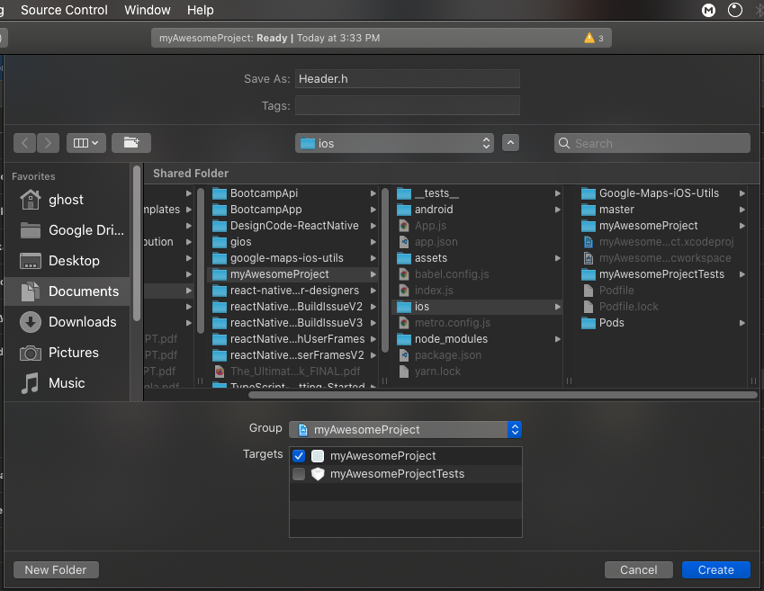Click the horizontal scrollbar under file columns
764x591 pixels.
[x=503, y=395]
